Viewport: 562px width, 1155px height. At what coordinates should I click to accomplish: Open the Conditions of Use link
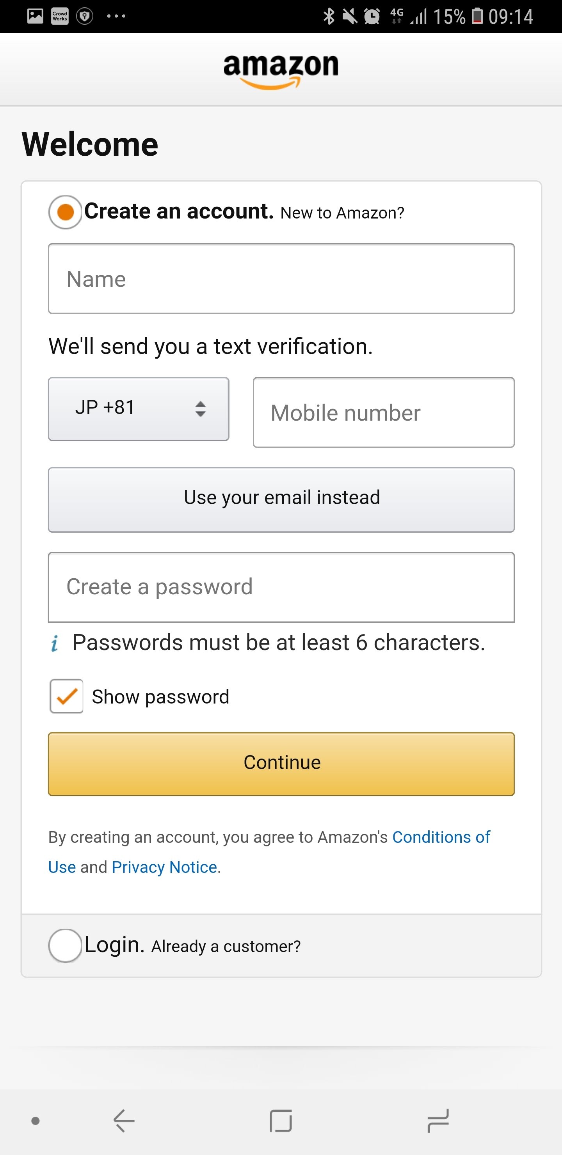click(x=441, y=837)
